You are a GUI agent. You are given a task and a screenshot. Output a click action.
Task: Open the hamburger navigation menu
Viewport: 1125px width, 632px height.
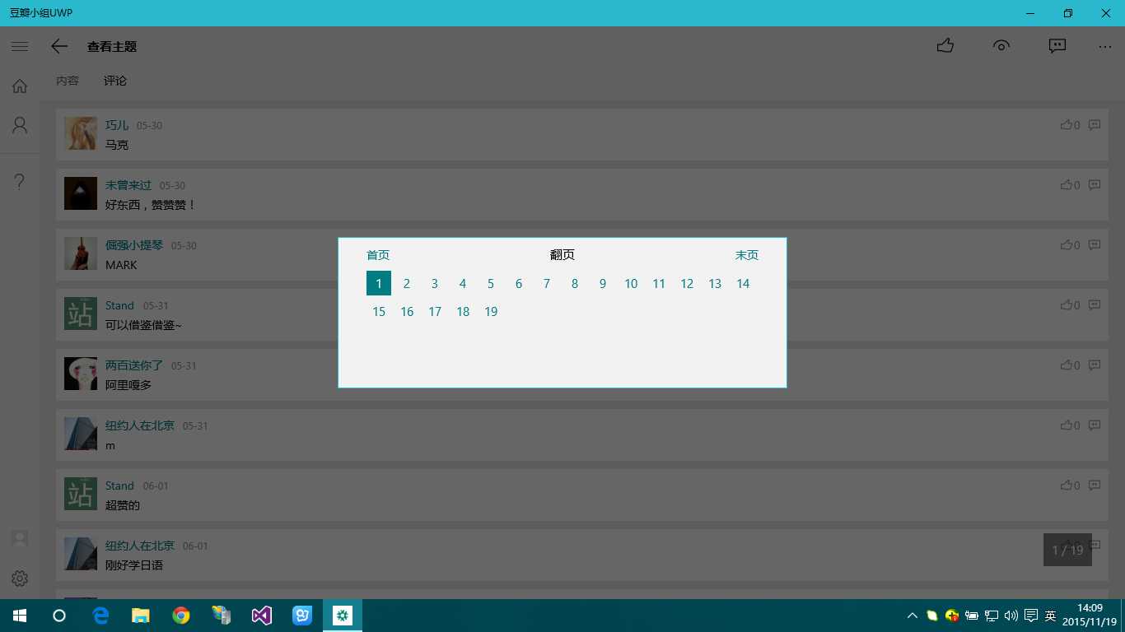tap(20, 47)
